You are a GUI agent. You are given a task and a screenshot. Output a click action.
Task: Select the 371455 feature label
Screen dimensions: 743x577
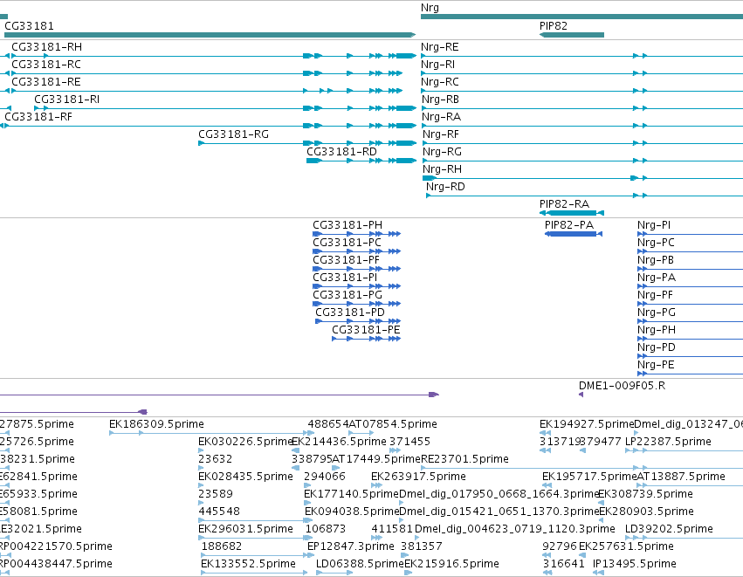[x=409, y=442]
